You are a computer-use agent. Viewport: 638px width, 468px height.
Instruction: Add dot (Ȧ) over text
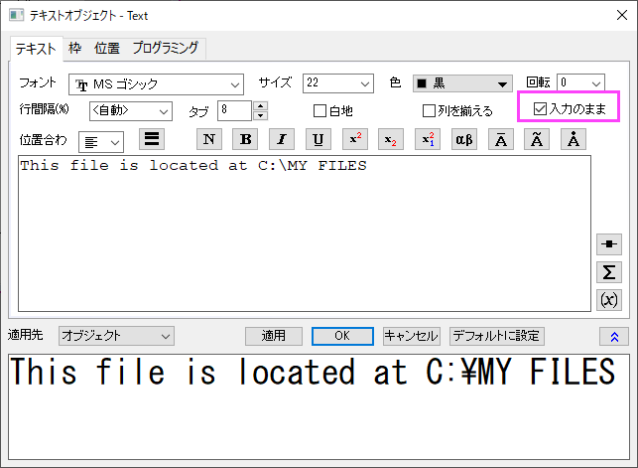(x=574, y=139)
